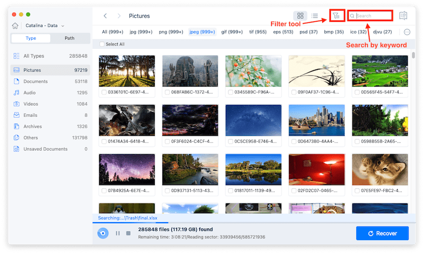Screen dimensions: 424x254
Task: Tick the checkbox for file 0E5FE97-FBC2
Action: 357,191
